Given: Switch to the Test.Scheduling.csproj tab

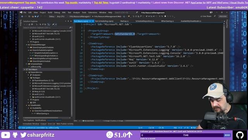Looking at the screenshot, I should (104, 21).
